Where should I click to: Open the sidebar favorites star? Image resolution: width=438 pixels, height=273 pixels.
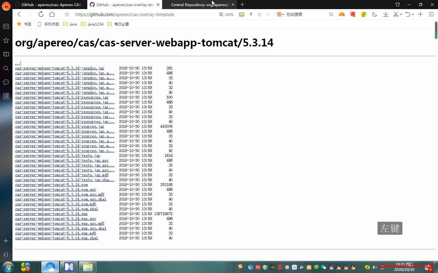click(6, 40)
